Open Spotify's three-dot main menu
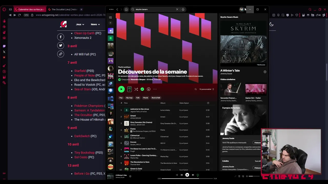This screenshot has width=328, height=184. [111, 9]
